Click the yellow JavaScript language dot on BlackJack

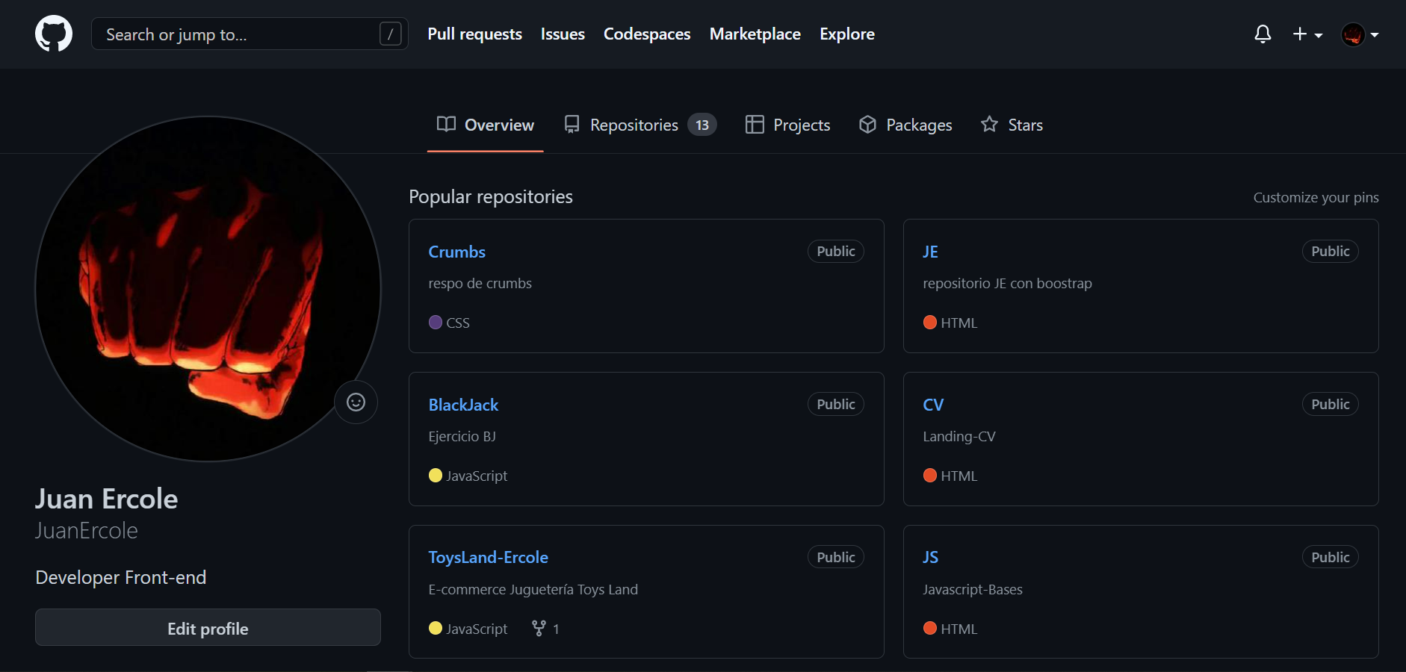coord(436,476)
